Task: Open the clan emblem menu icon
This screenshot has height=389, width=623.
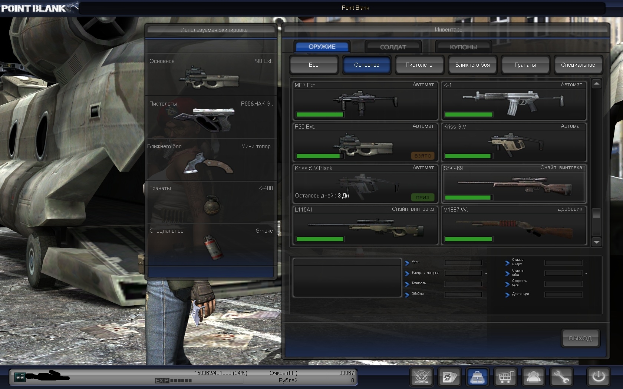Action: click(422, 377)
